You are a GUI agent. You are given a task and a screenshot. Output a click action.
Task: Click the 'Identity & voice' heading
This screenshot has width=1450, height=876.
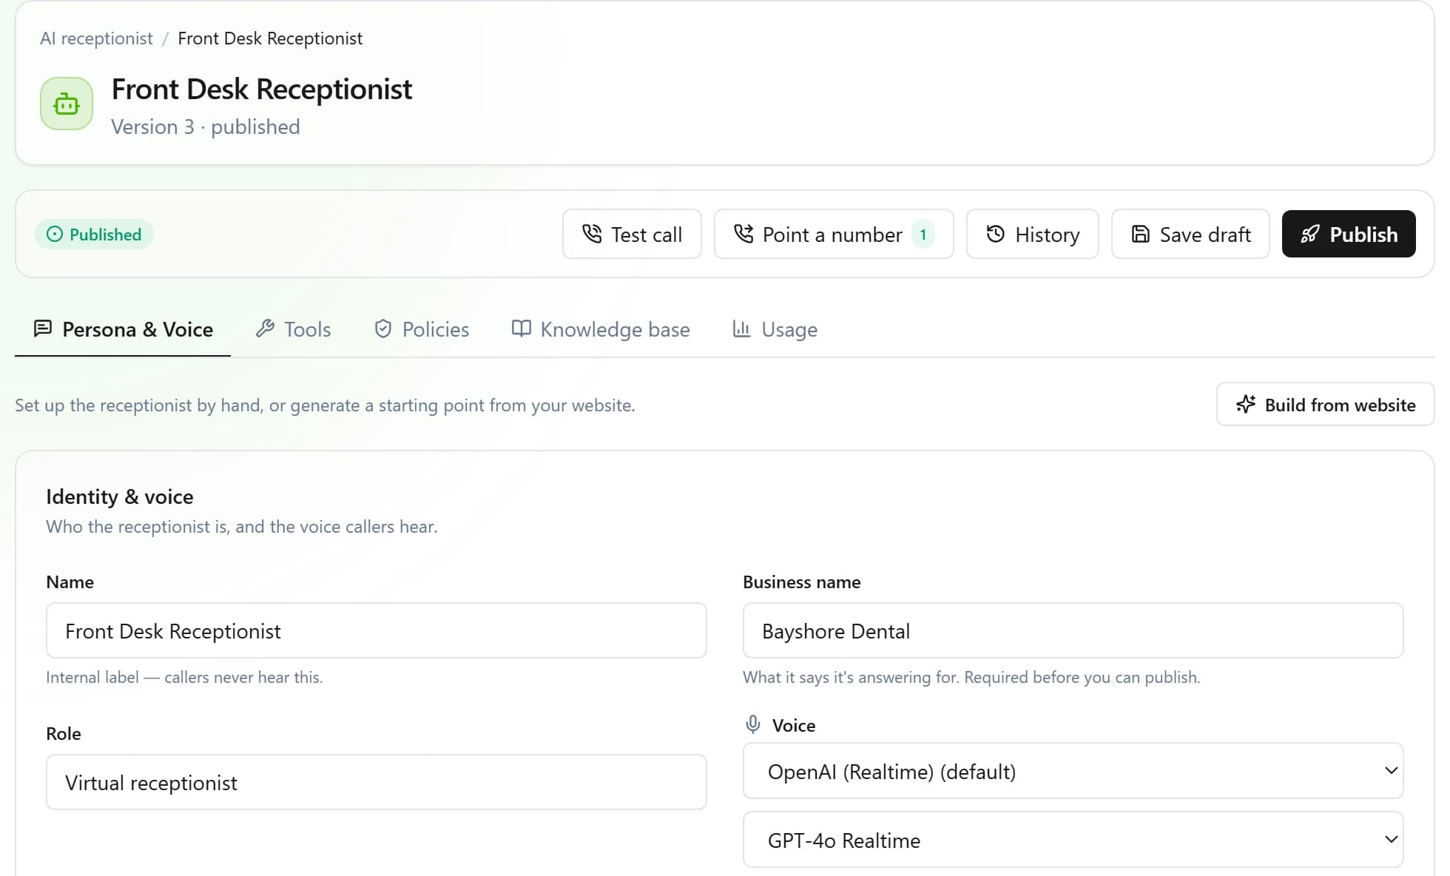click(x=120, y=496)
